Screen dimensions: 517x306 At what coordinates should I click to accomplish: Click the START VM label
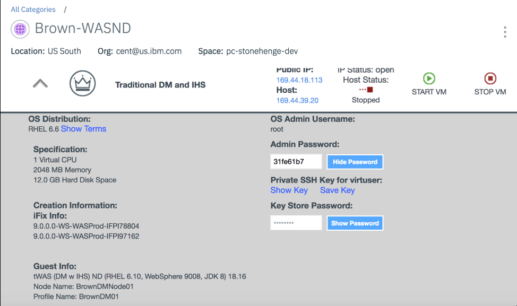pos(429,92)
